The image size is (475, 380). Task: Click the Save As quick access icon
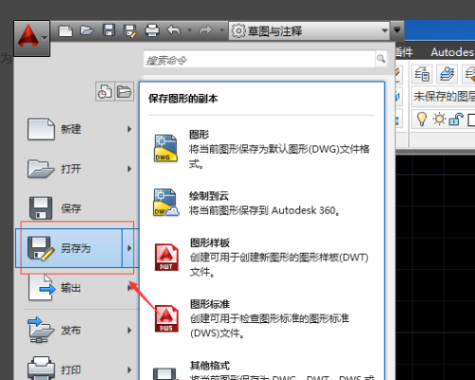(x=130, y=30)
